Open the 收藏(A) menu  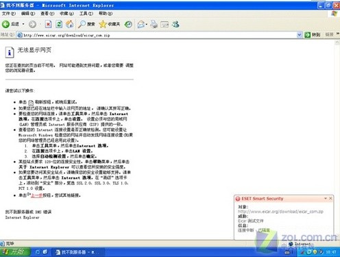click(66, 14)
